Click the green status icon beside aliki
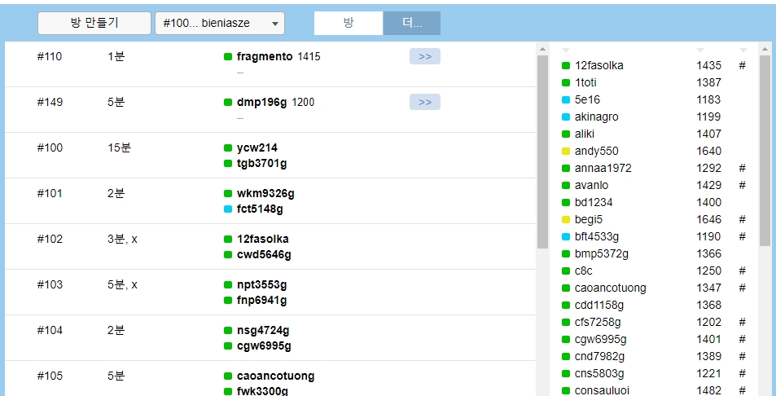The width and height of the screenshot is (776, 396). pyautogui.click(x=566, y=134)
